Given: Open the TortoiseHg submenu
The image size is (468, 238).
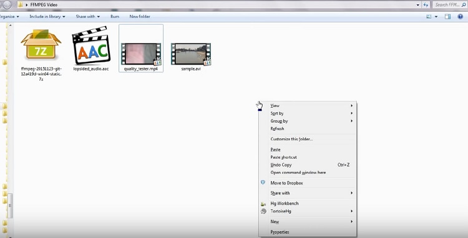Looking at the screenshot, I should (308, 211).
